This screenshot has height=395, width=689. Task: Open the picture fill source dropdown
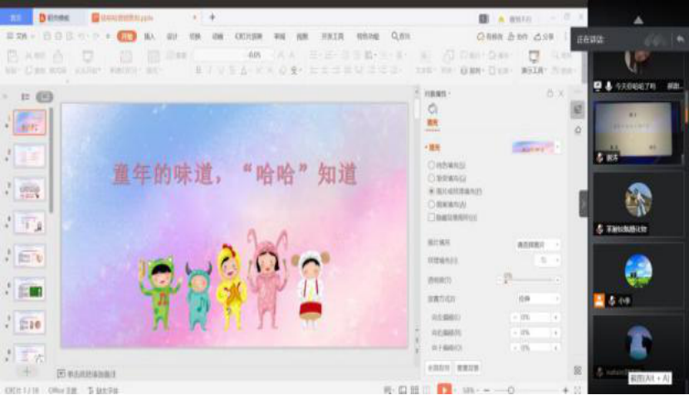(x=538, y=245)
